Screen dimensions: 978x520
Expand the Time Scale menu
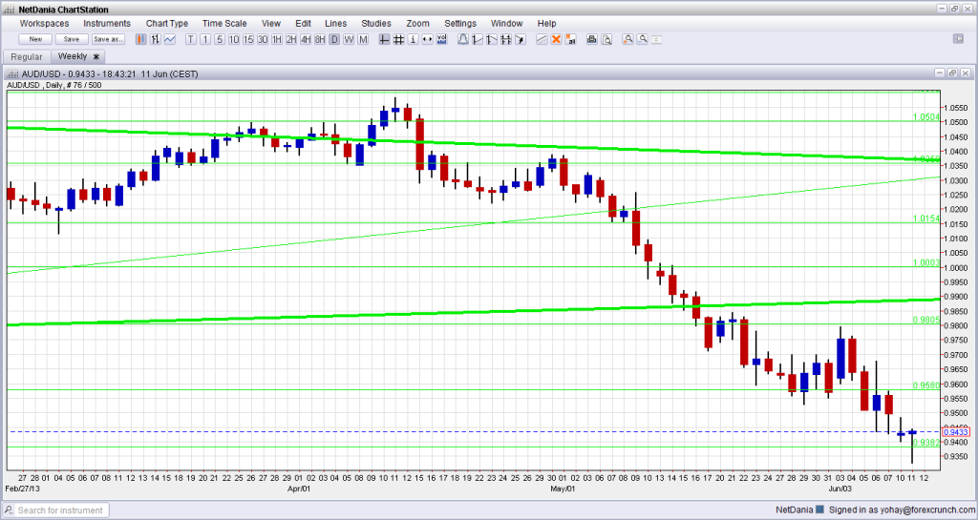click(223, 23)
